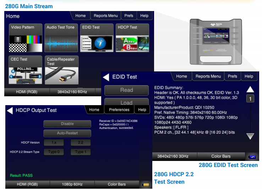262x189 pixels.
Task: Go back from EDID Test screen
Action: pos(106,77)
